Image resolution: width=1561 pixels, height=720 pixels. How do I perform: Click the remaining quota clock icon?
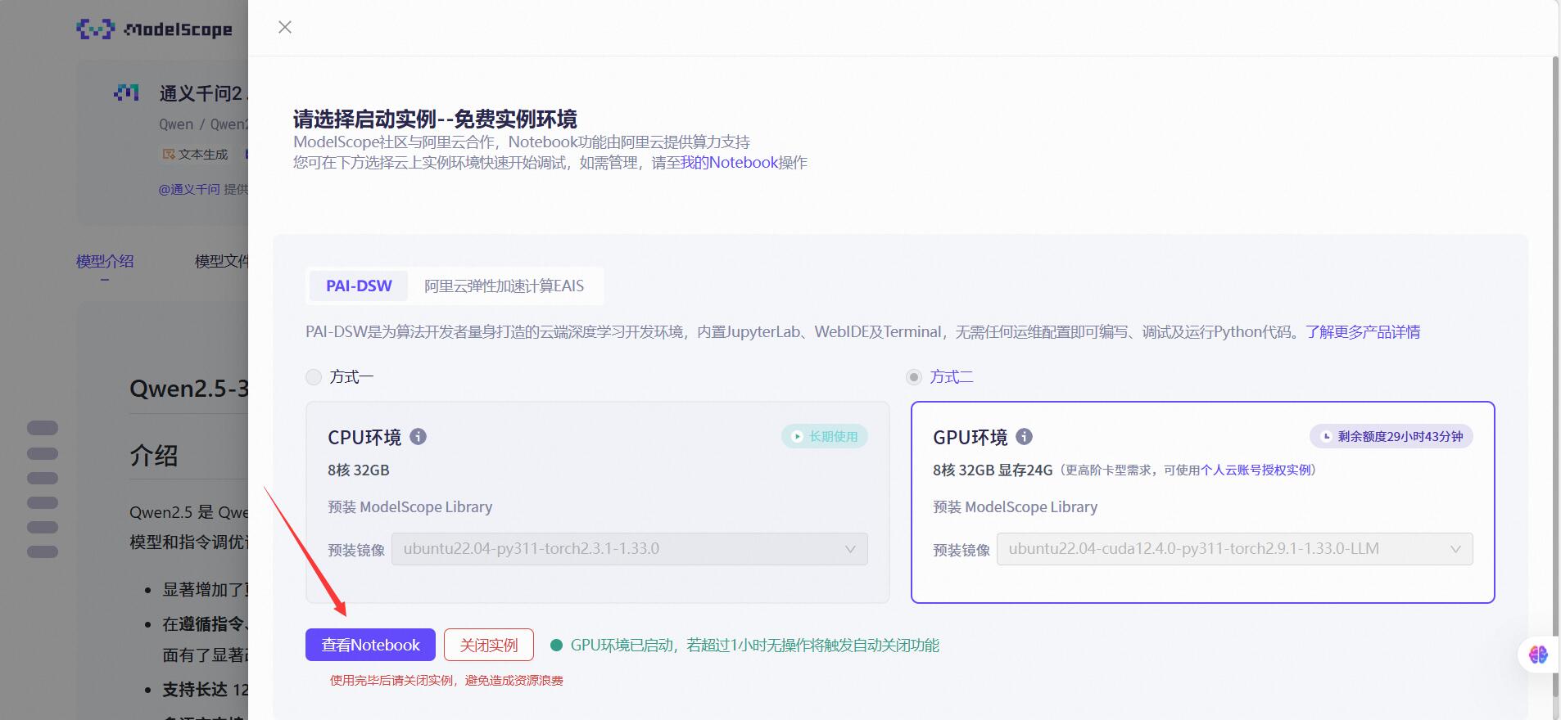pyautogui.click(x=1327, y=436)
